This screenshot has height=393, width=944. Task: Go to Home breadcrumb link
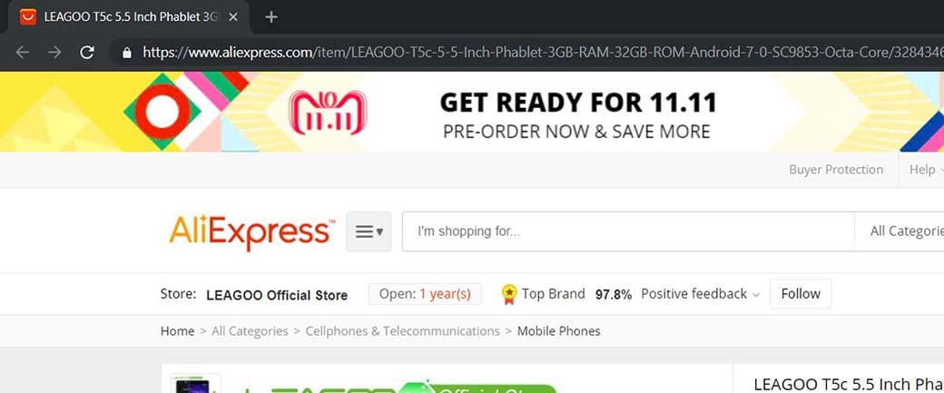[x=177, y=331]
